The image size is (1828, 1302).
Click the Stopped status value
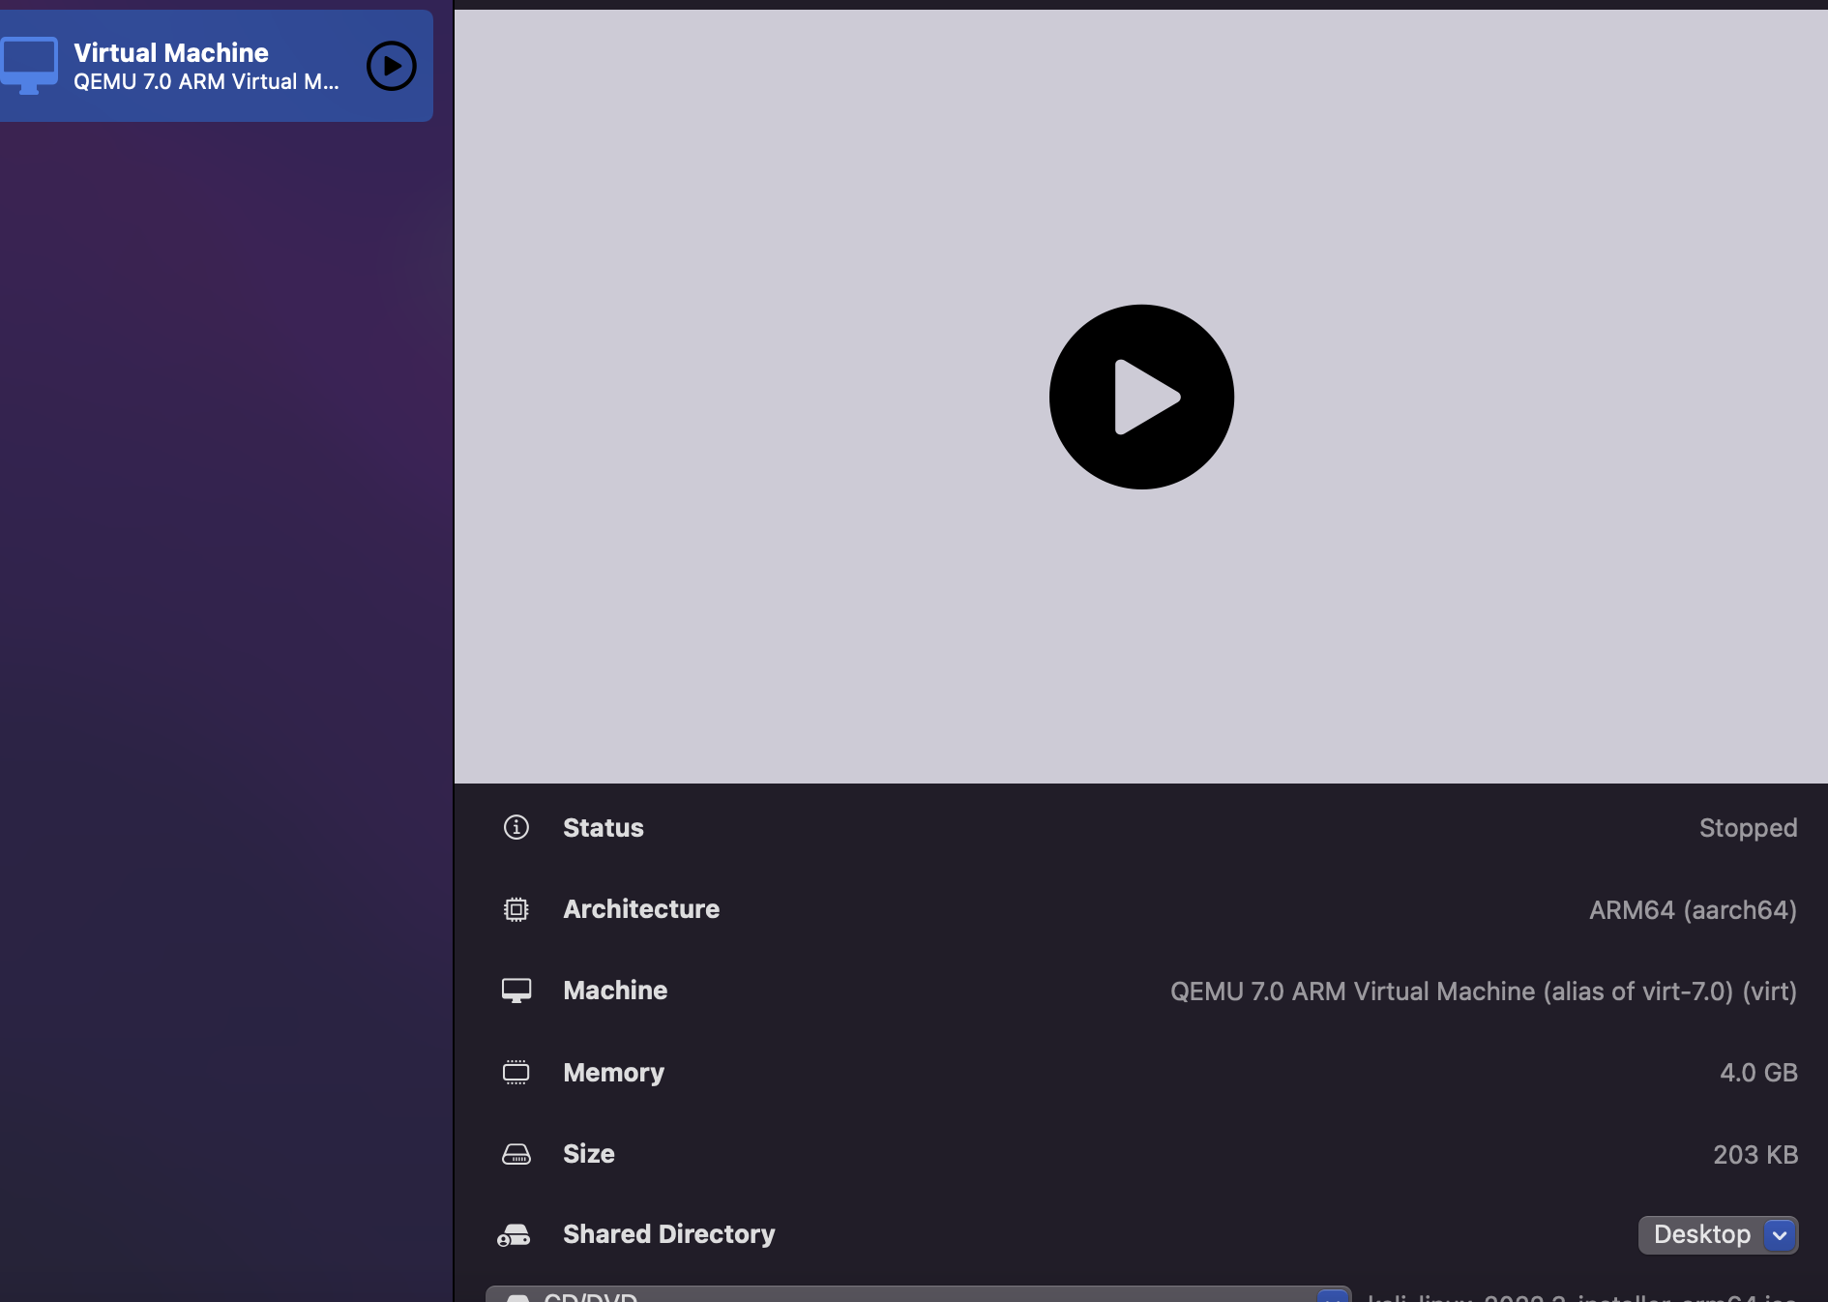1747,828
